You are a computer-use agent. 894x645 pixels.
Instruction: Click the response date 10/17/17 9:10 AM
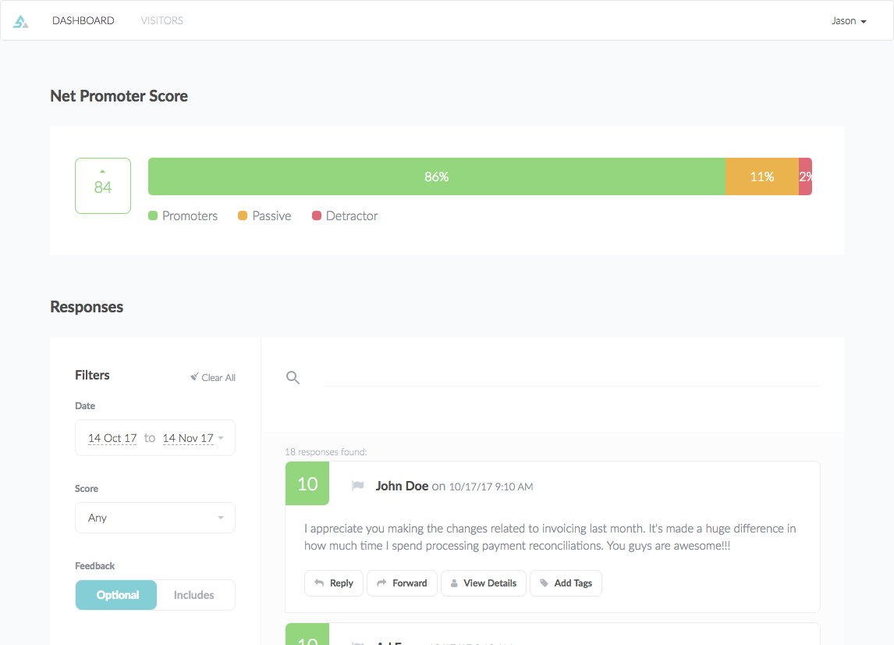(x=491, y=486)
